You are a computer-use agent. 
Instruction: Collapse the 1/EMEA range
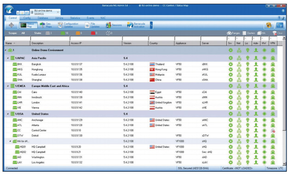(x=8, y=86)
